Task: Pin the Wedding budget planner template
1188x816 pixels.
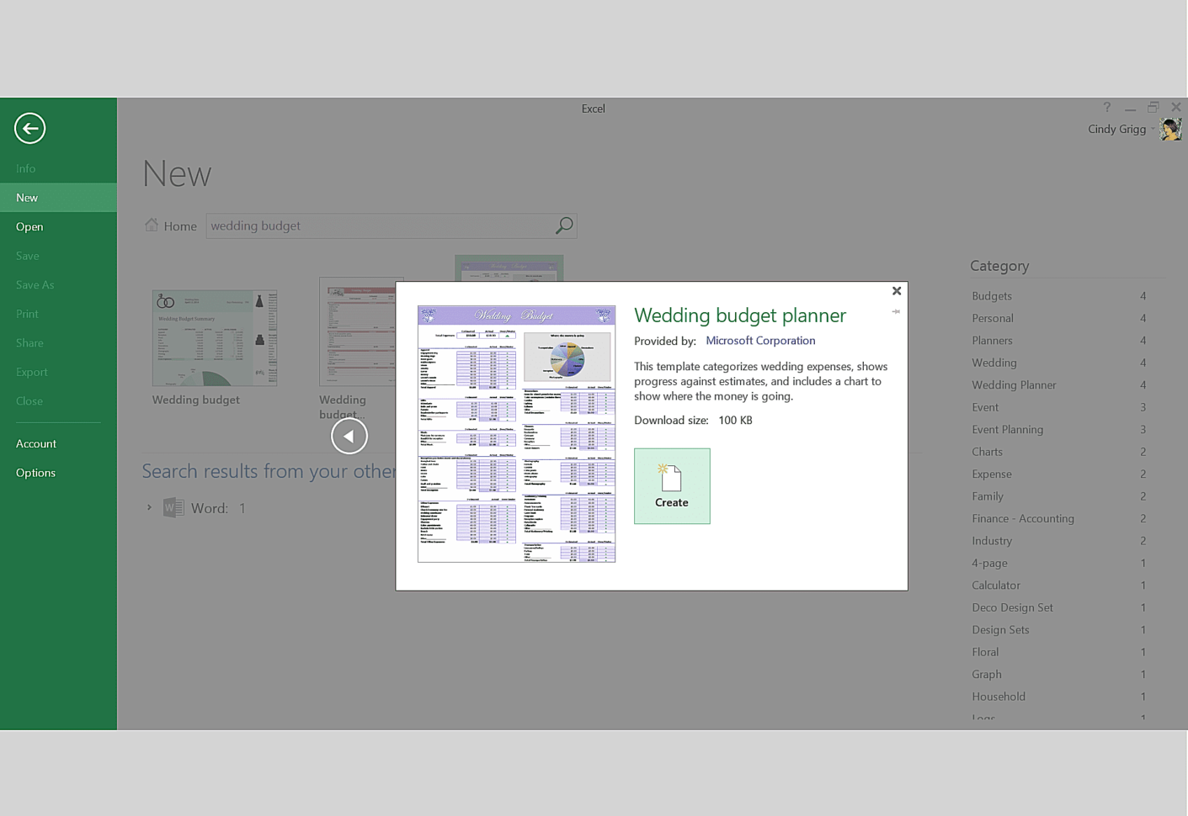Action: 896,310
